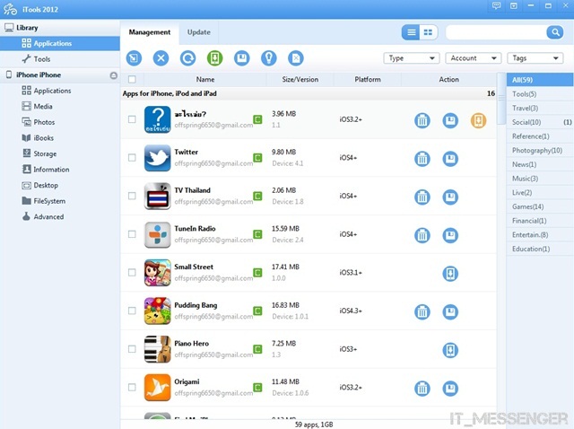This screenshot has width=574, height=429.
Task: Check the TuneIn Radio checkbox
Action: coord(132,234)
